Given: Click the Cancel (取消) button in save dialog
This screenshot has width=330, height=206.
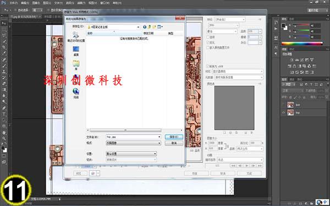Looking at the screenshot, I should pyautogui.click(x=174, y=143).
